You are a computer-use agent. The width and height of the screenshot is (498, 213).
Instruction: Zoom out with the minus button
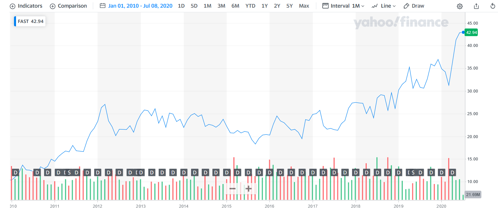point(232,189)
